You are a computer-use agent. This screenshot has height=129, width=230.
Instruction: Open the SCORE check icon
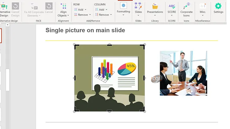(172, 6)
